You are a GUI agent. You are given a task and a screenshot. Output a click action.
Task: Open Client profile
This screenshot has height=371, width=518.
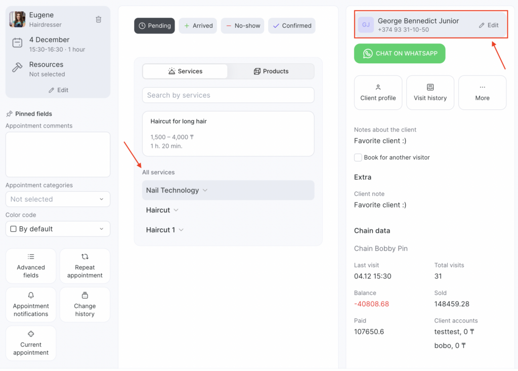[x=378, y=93]
